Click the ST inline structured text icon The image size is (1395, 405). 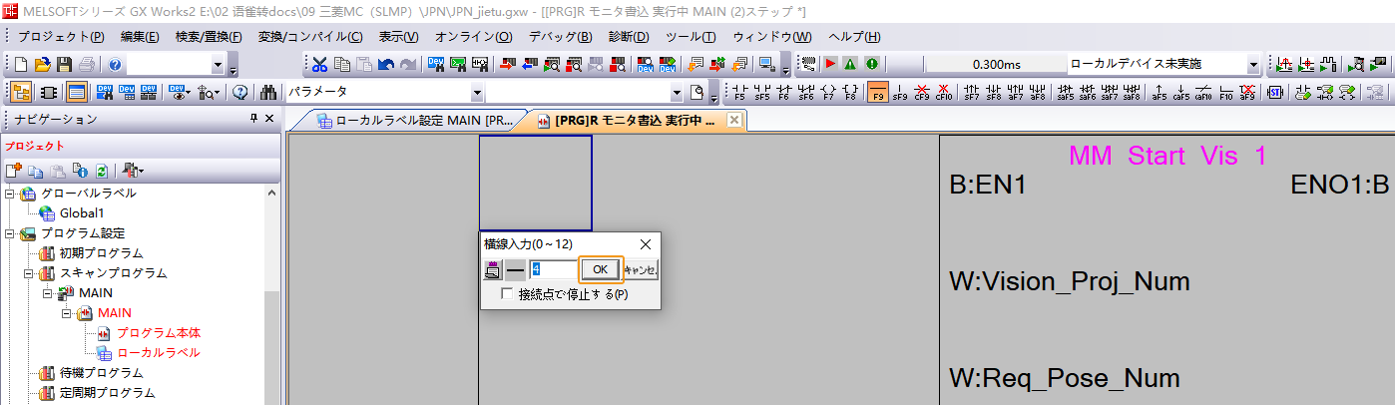[x=1274, y=93]
